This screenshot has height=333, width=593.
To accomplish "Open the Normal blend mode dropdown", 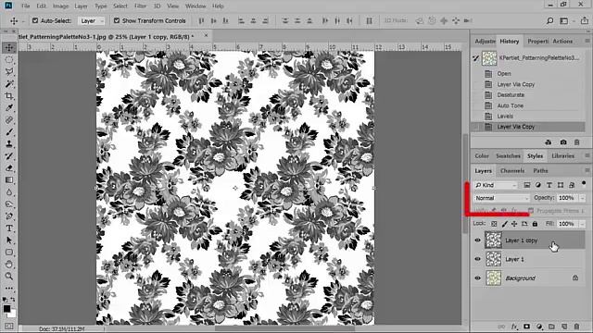I will pyautogui.click(x=502, y=198).
